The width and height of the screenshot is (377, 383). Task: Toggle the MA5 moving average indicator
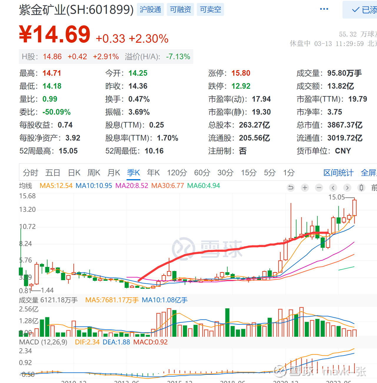(x=56, y=186)
